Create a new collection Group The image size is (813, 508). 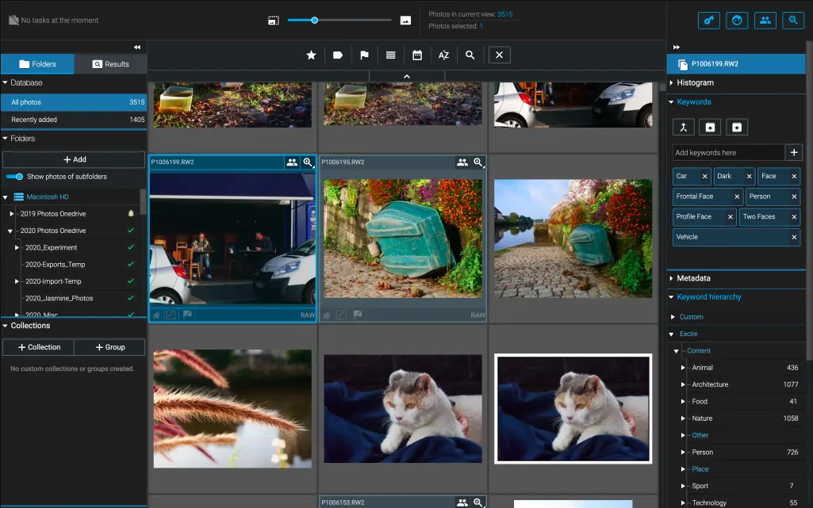(109, 347)
